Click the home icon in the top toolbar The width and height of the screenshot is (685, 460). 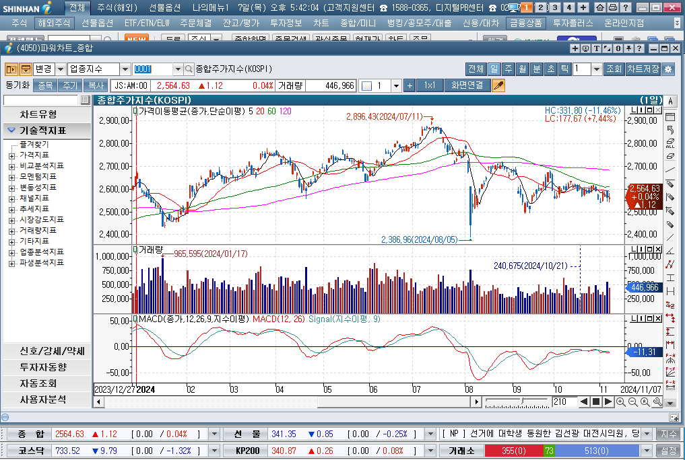(600, 7)
